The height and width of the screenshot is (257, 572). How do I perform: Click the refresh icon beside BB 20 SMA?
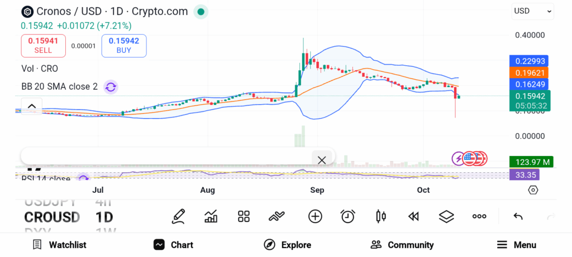click(x=111, y=86)
